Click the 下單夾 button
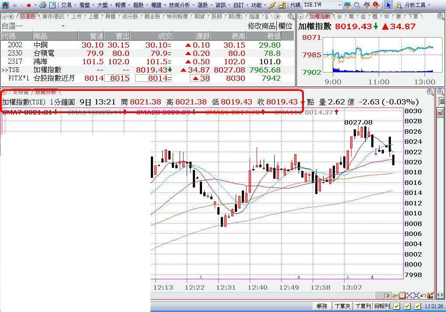446x312 pixels. click(343, 306)
